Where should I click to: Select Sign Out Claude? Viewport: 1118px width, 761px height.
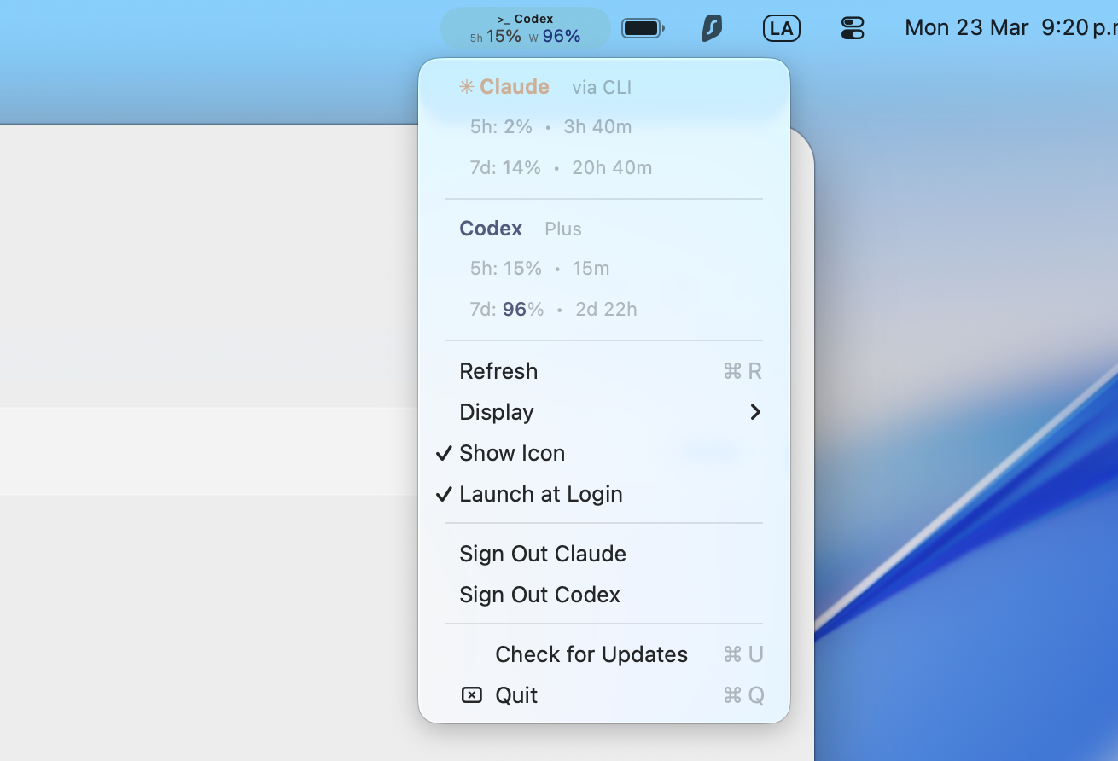coord(604,554)
